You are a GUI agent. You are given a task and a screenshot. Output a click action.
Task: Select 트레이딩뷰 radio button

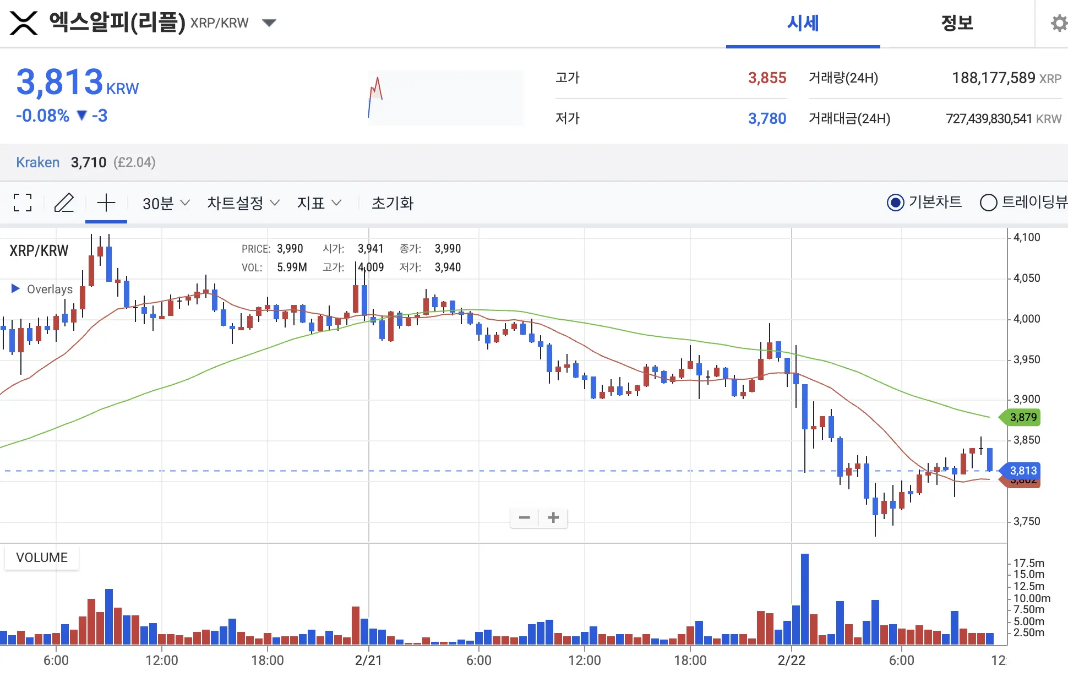click(989, 203)
